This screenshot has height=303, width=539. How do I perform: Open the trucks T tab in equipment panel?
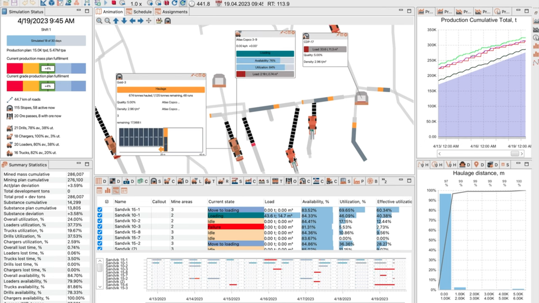[210, 181]
